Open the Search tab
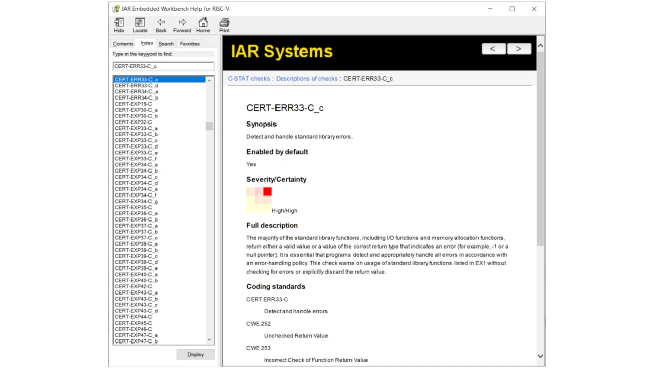 point(166,44)
